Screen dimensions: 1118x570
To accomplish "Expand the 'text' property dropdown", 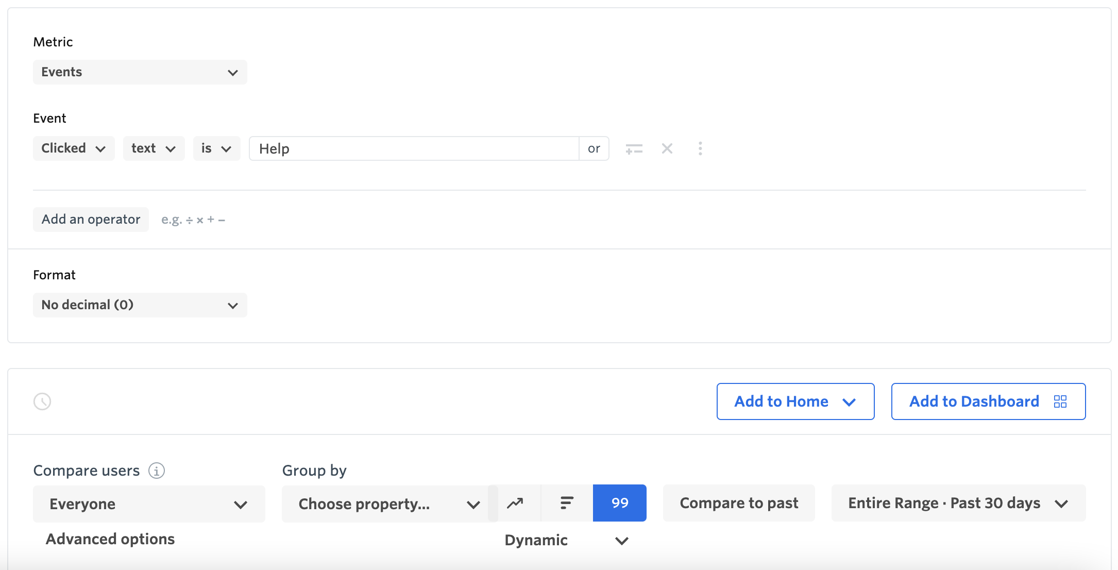I will (x=154, y=148).
